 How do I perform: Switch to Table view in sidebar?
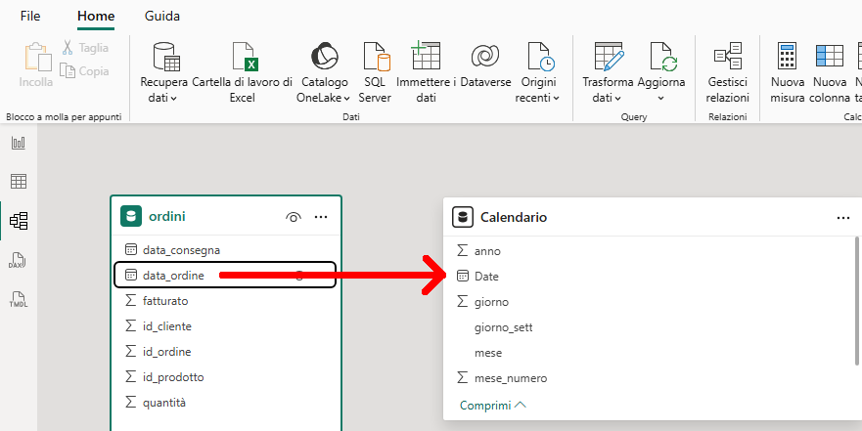(x=19, y=181)
